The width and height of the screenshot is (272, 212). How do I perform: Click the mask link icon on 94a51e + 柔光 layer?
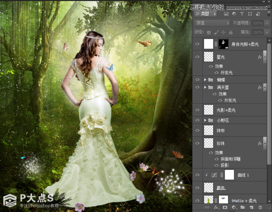point(216,201)
